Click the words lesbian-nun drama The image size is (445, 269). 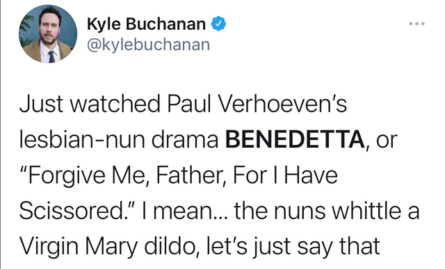pyautogui.click(x=119, y=139)
